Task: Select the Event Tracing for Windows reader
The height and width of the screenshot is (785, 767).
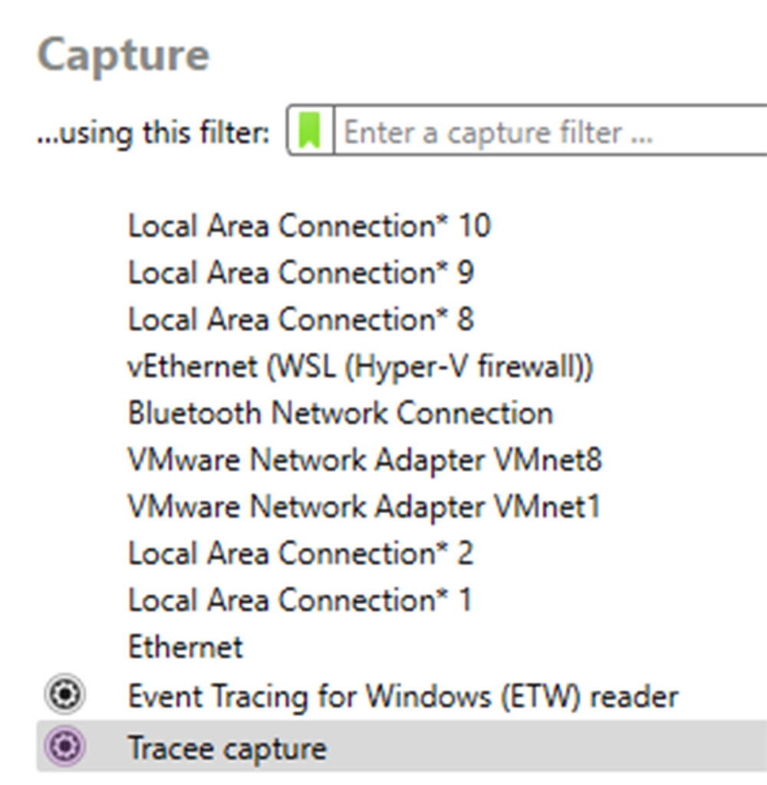Action: tap(403, 696)
